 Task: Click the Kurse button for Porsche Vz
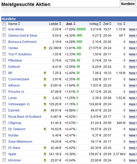point(132,92)
